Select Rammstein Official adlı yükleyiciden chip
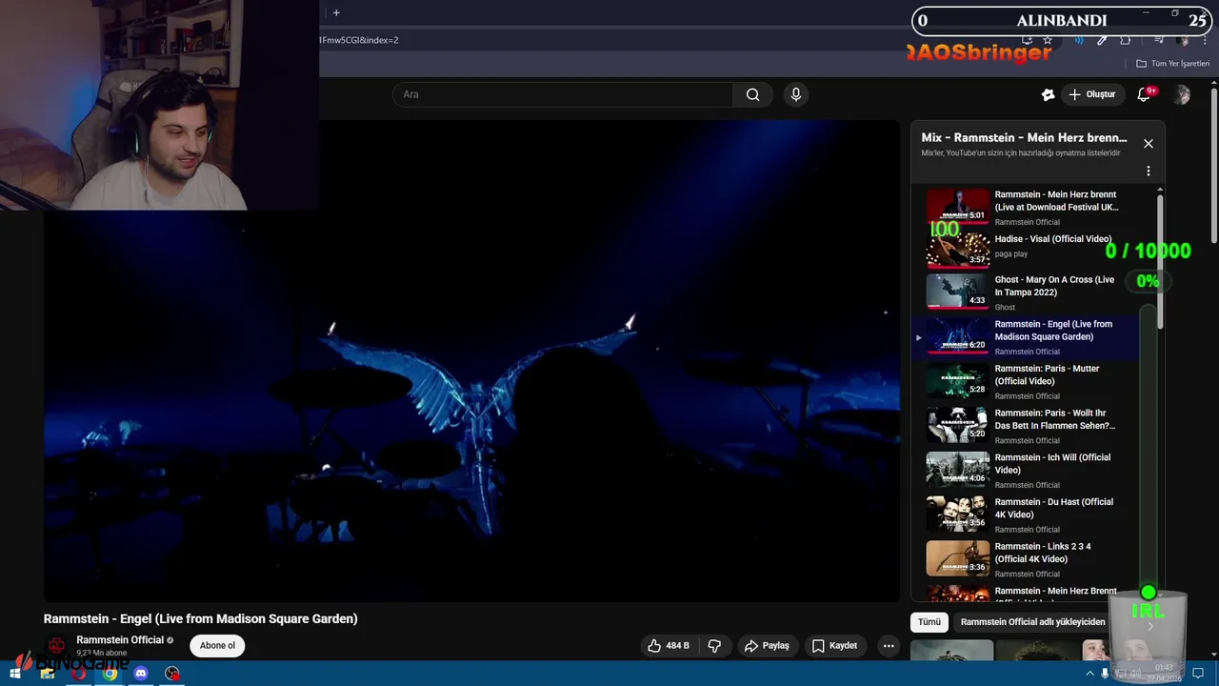Image resolution: width=1219 pixels, height=686 pixels. pos(1033,622)
